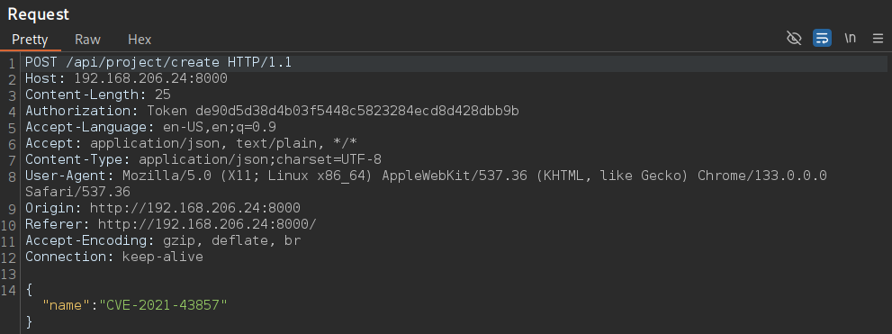
Task: Switch to the Hex tab
Action: tap(140, 40)
